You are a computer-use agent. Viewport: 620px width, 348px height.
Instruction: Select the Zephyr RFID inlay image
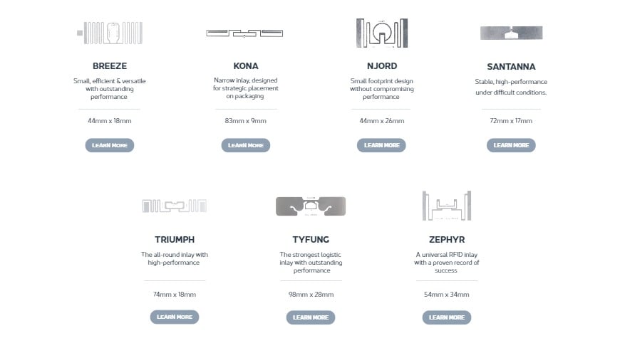coord(446,205)
